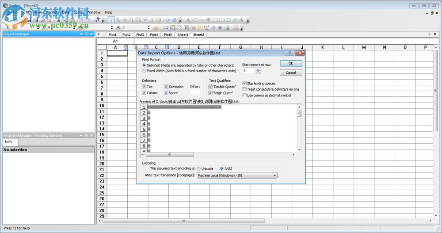Select the Text tool icon
The width and height of the screenshot is (442, 233).
188,20
